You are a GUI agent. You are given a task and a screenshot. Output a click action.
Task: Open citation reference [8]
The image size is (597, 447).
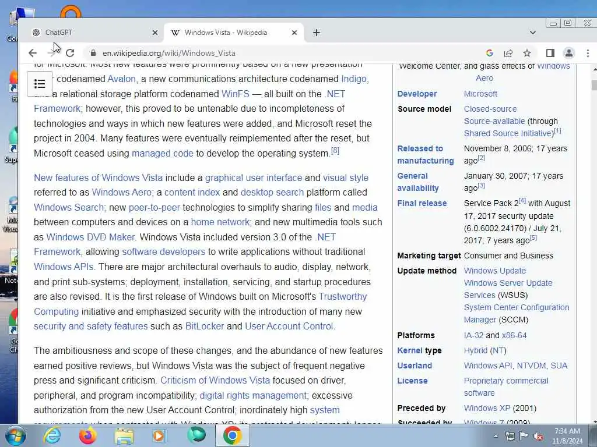(335, 151)
